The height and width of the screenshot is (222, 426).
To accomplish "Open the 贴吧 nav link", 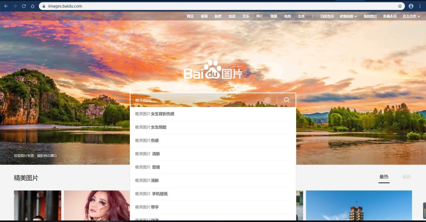I will click(218, 16).
